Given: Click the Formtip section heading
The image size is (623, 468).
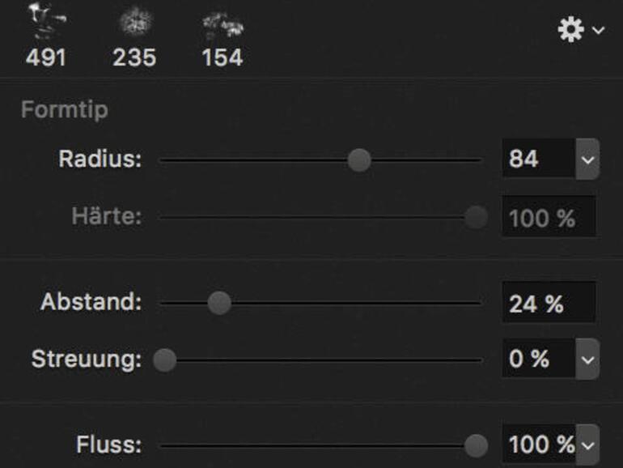Looking at the screenshot, I should pyautogui.click(x=64, y=109).
